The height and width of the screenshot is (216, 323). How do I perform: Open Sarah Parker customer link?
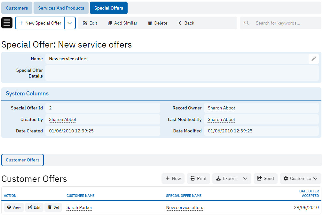click(79, 207)
